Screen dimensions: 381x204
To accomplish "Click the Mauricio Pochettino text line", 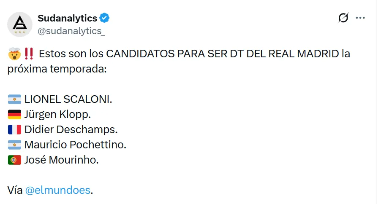I will click(76, 145).
